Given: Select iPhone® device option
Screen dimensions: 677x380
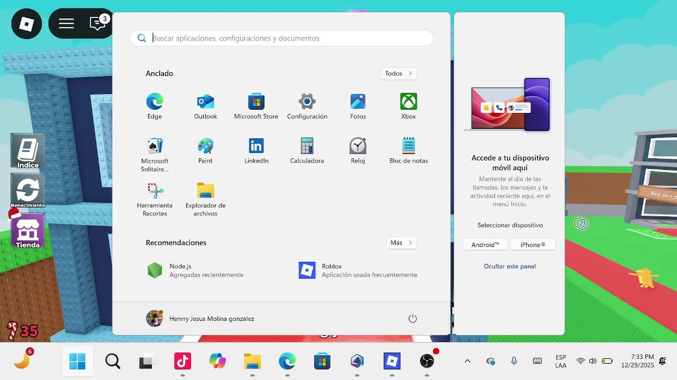Looking at the screenshot, I should point(533,244).
